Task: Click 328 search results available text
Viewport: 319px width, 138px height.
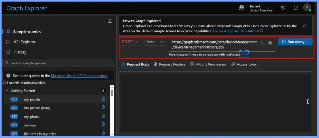Action: tap(24, 83)
